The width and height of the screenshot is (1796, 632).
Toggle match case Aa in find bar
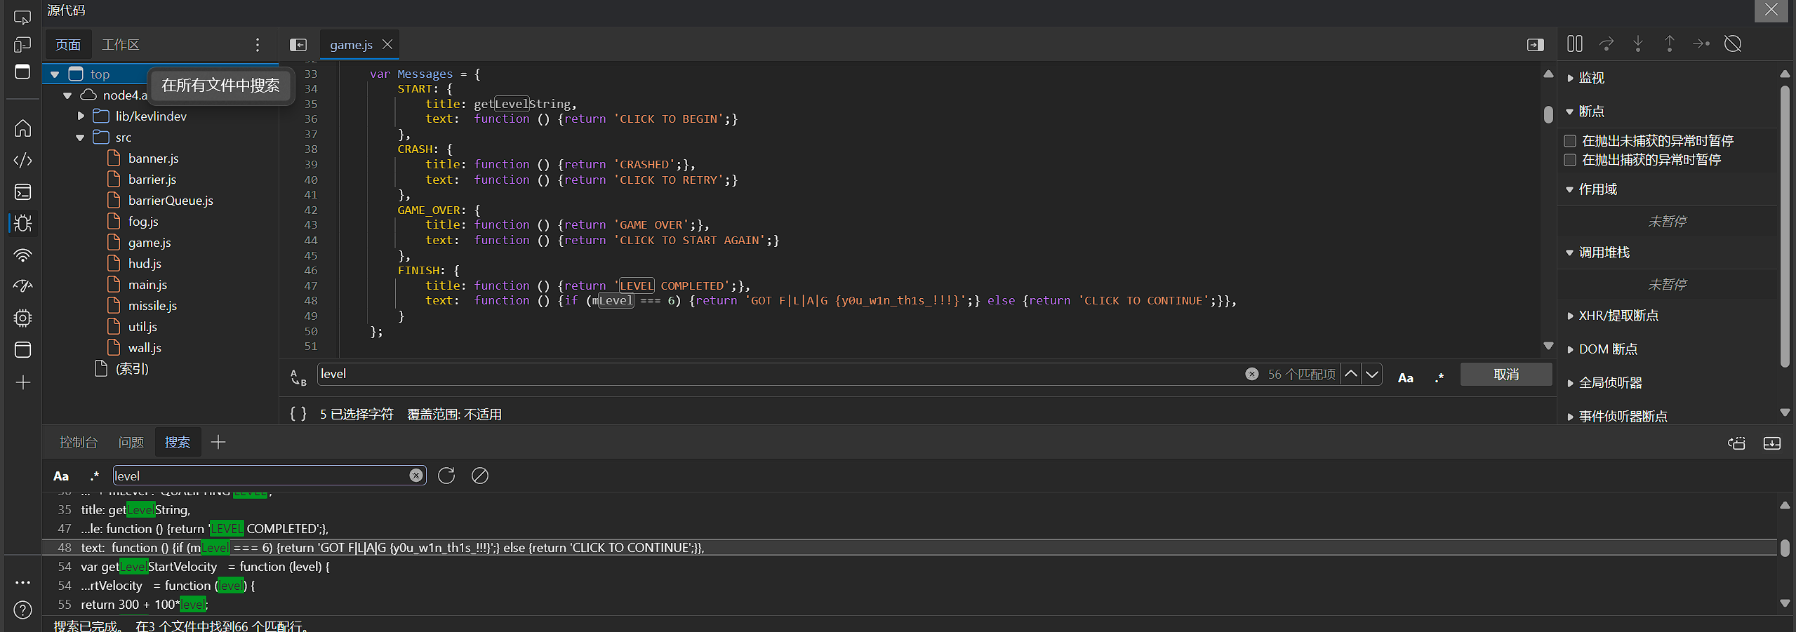[1406, 377]
